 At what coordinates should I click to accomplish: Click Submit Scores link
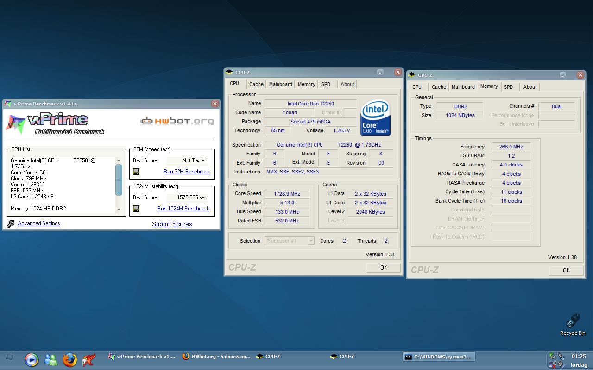172,224
